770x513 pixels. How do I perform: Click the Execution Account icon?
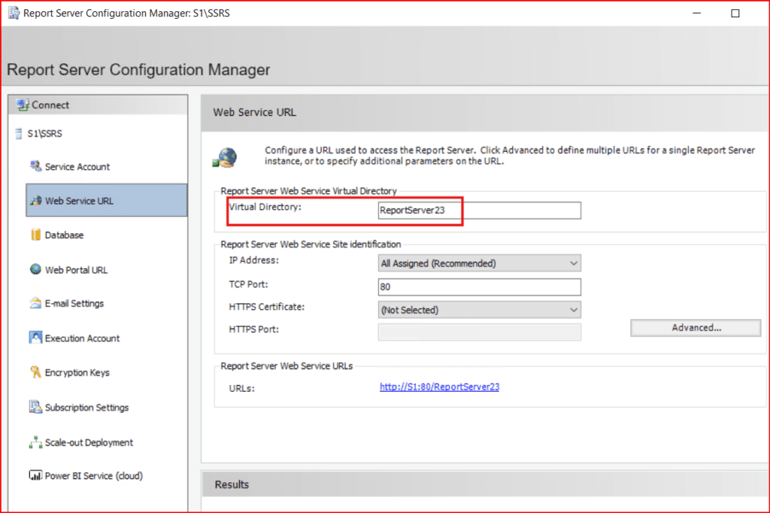click(x=35, y=338)
